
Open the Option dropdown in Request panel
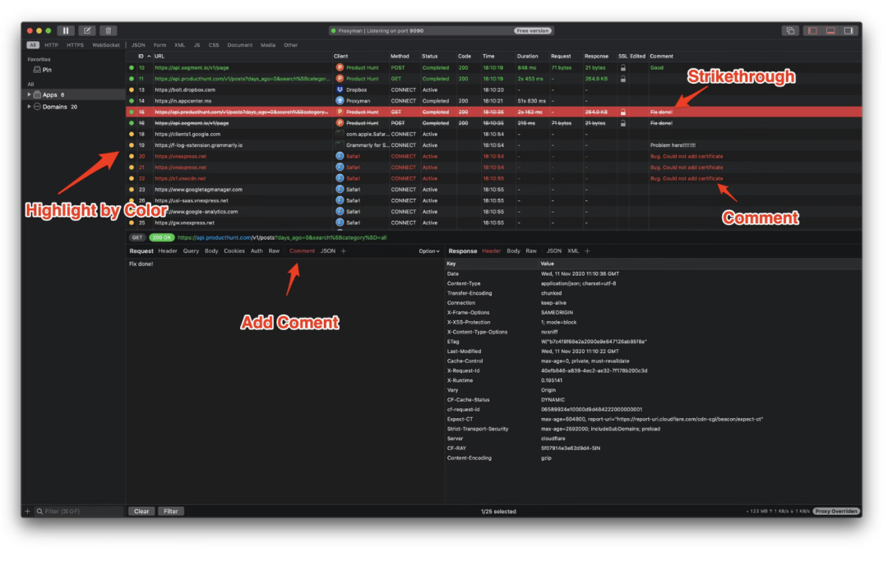point(428,251)
